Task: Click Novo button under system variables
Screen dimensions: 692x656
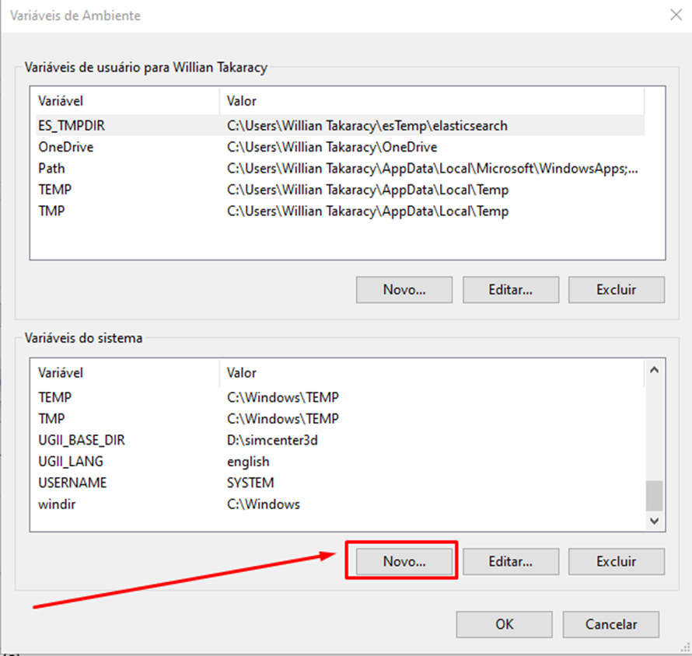Action: point(404,561)
